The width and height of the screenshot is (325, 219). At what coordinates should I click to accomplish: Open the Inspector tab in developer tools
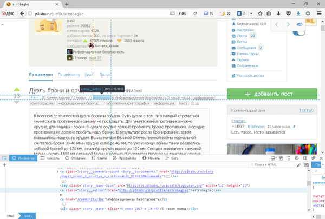click(x=22, y=158)
